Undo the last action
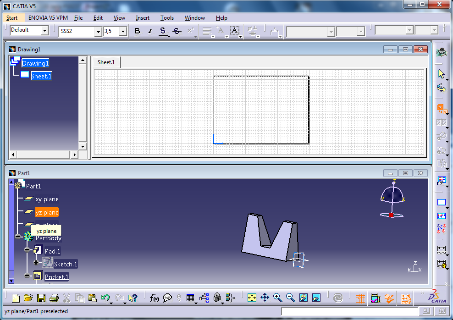Viewport: 453px width, 320px height. tap(105, 298)
